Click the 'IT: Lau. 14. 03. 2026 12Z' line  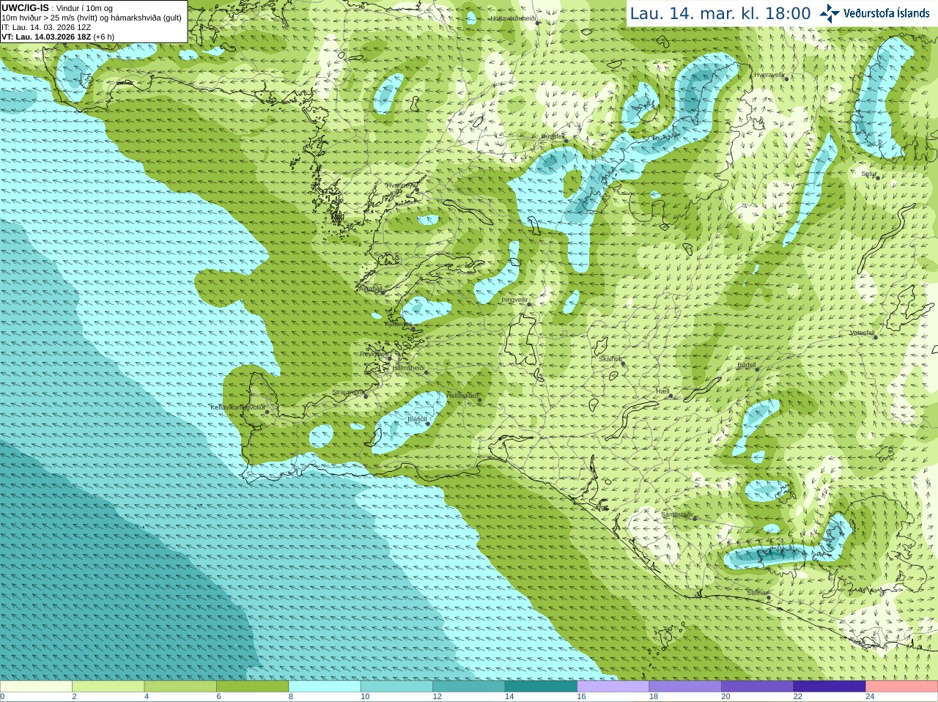click(46, 27)
